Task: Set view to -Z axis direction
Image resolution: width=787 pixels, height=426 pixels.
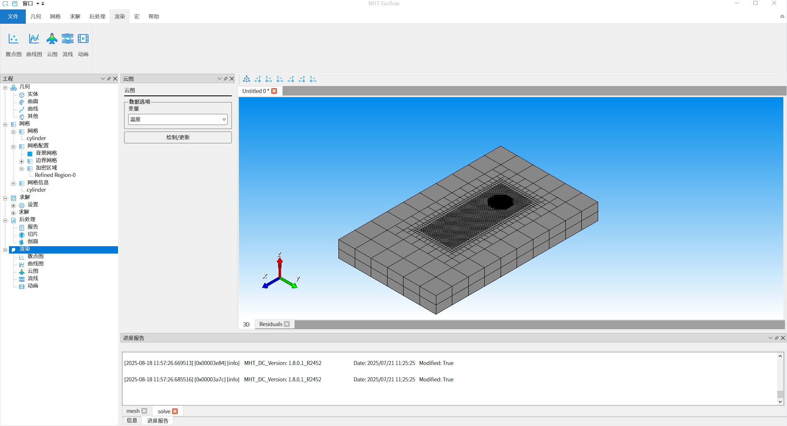Action: (x=313, y=79)
